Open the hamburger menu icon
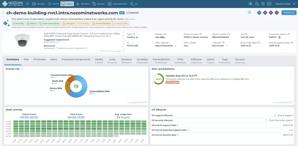Screen dimensions: 298x146 27,4
